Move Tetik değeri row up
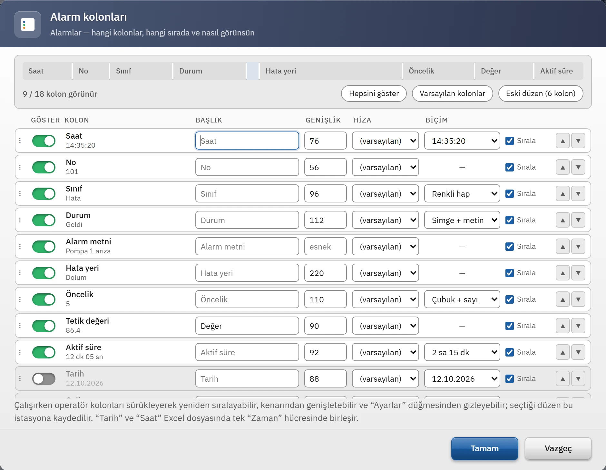This screenshot has width=606, height=470. coord(563,326)
